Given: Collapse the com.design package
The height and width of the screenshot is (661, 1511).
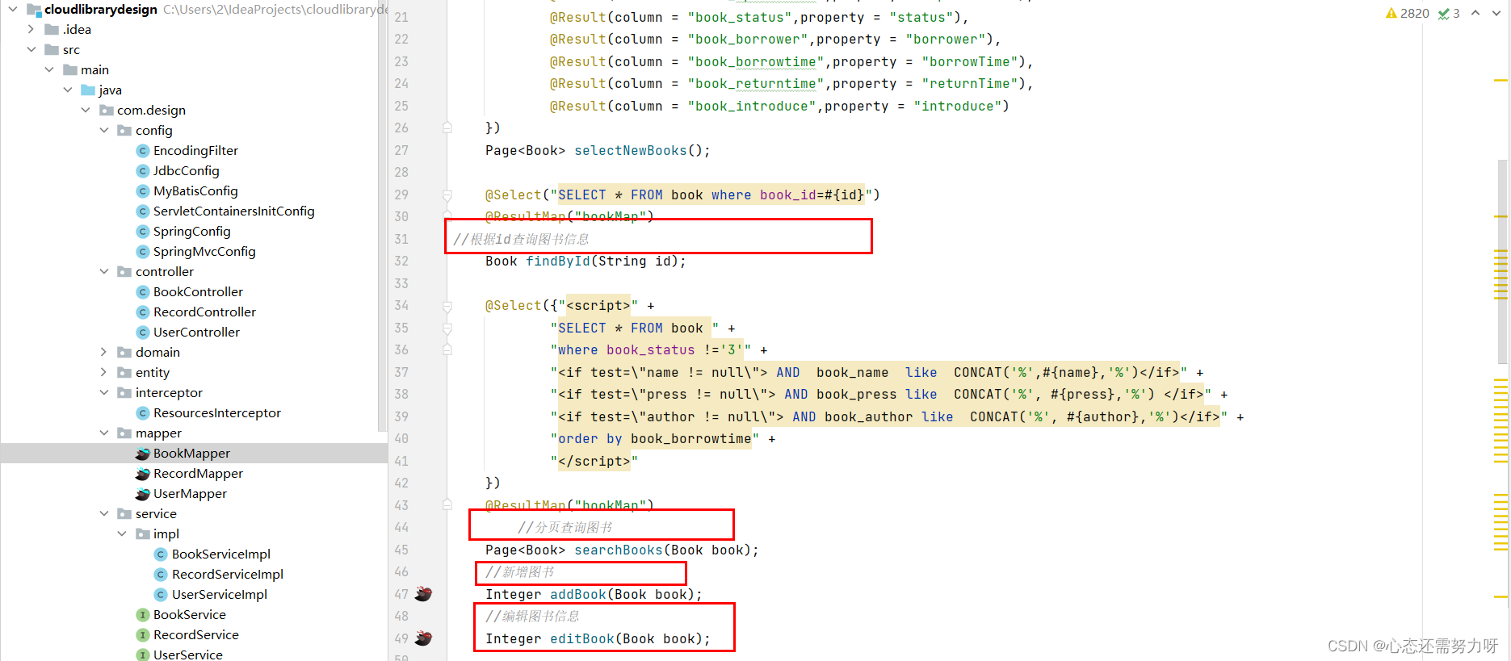Looking at the screenshot, I should pyautogui.click(x=86, y=110).
